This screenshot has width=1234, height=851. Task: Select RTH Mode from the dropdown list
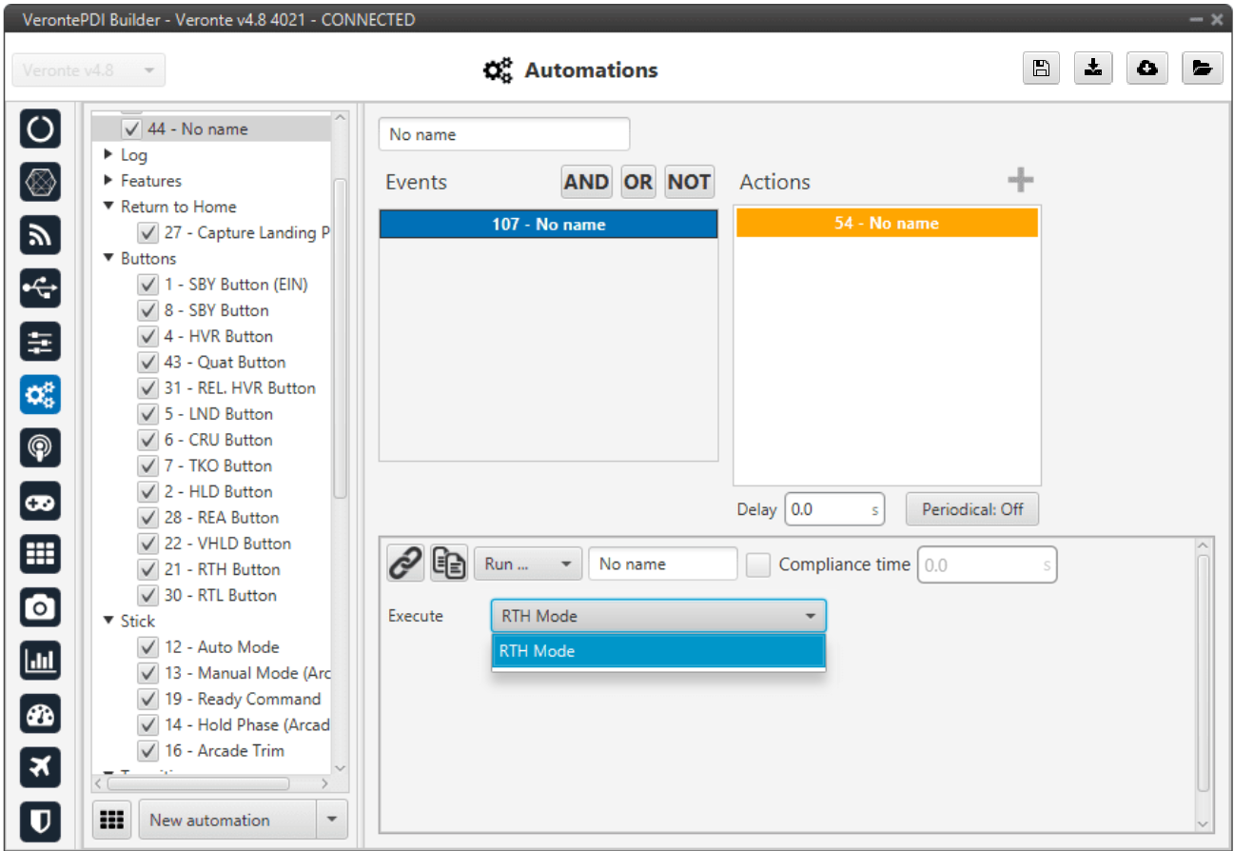tap(658, 652)
